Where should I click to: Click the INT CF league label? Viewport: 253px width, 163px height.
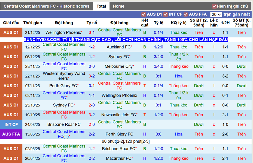pyautogui.click(x=11, y=124)
